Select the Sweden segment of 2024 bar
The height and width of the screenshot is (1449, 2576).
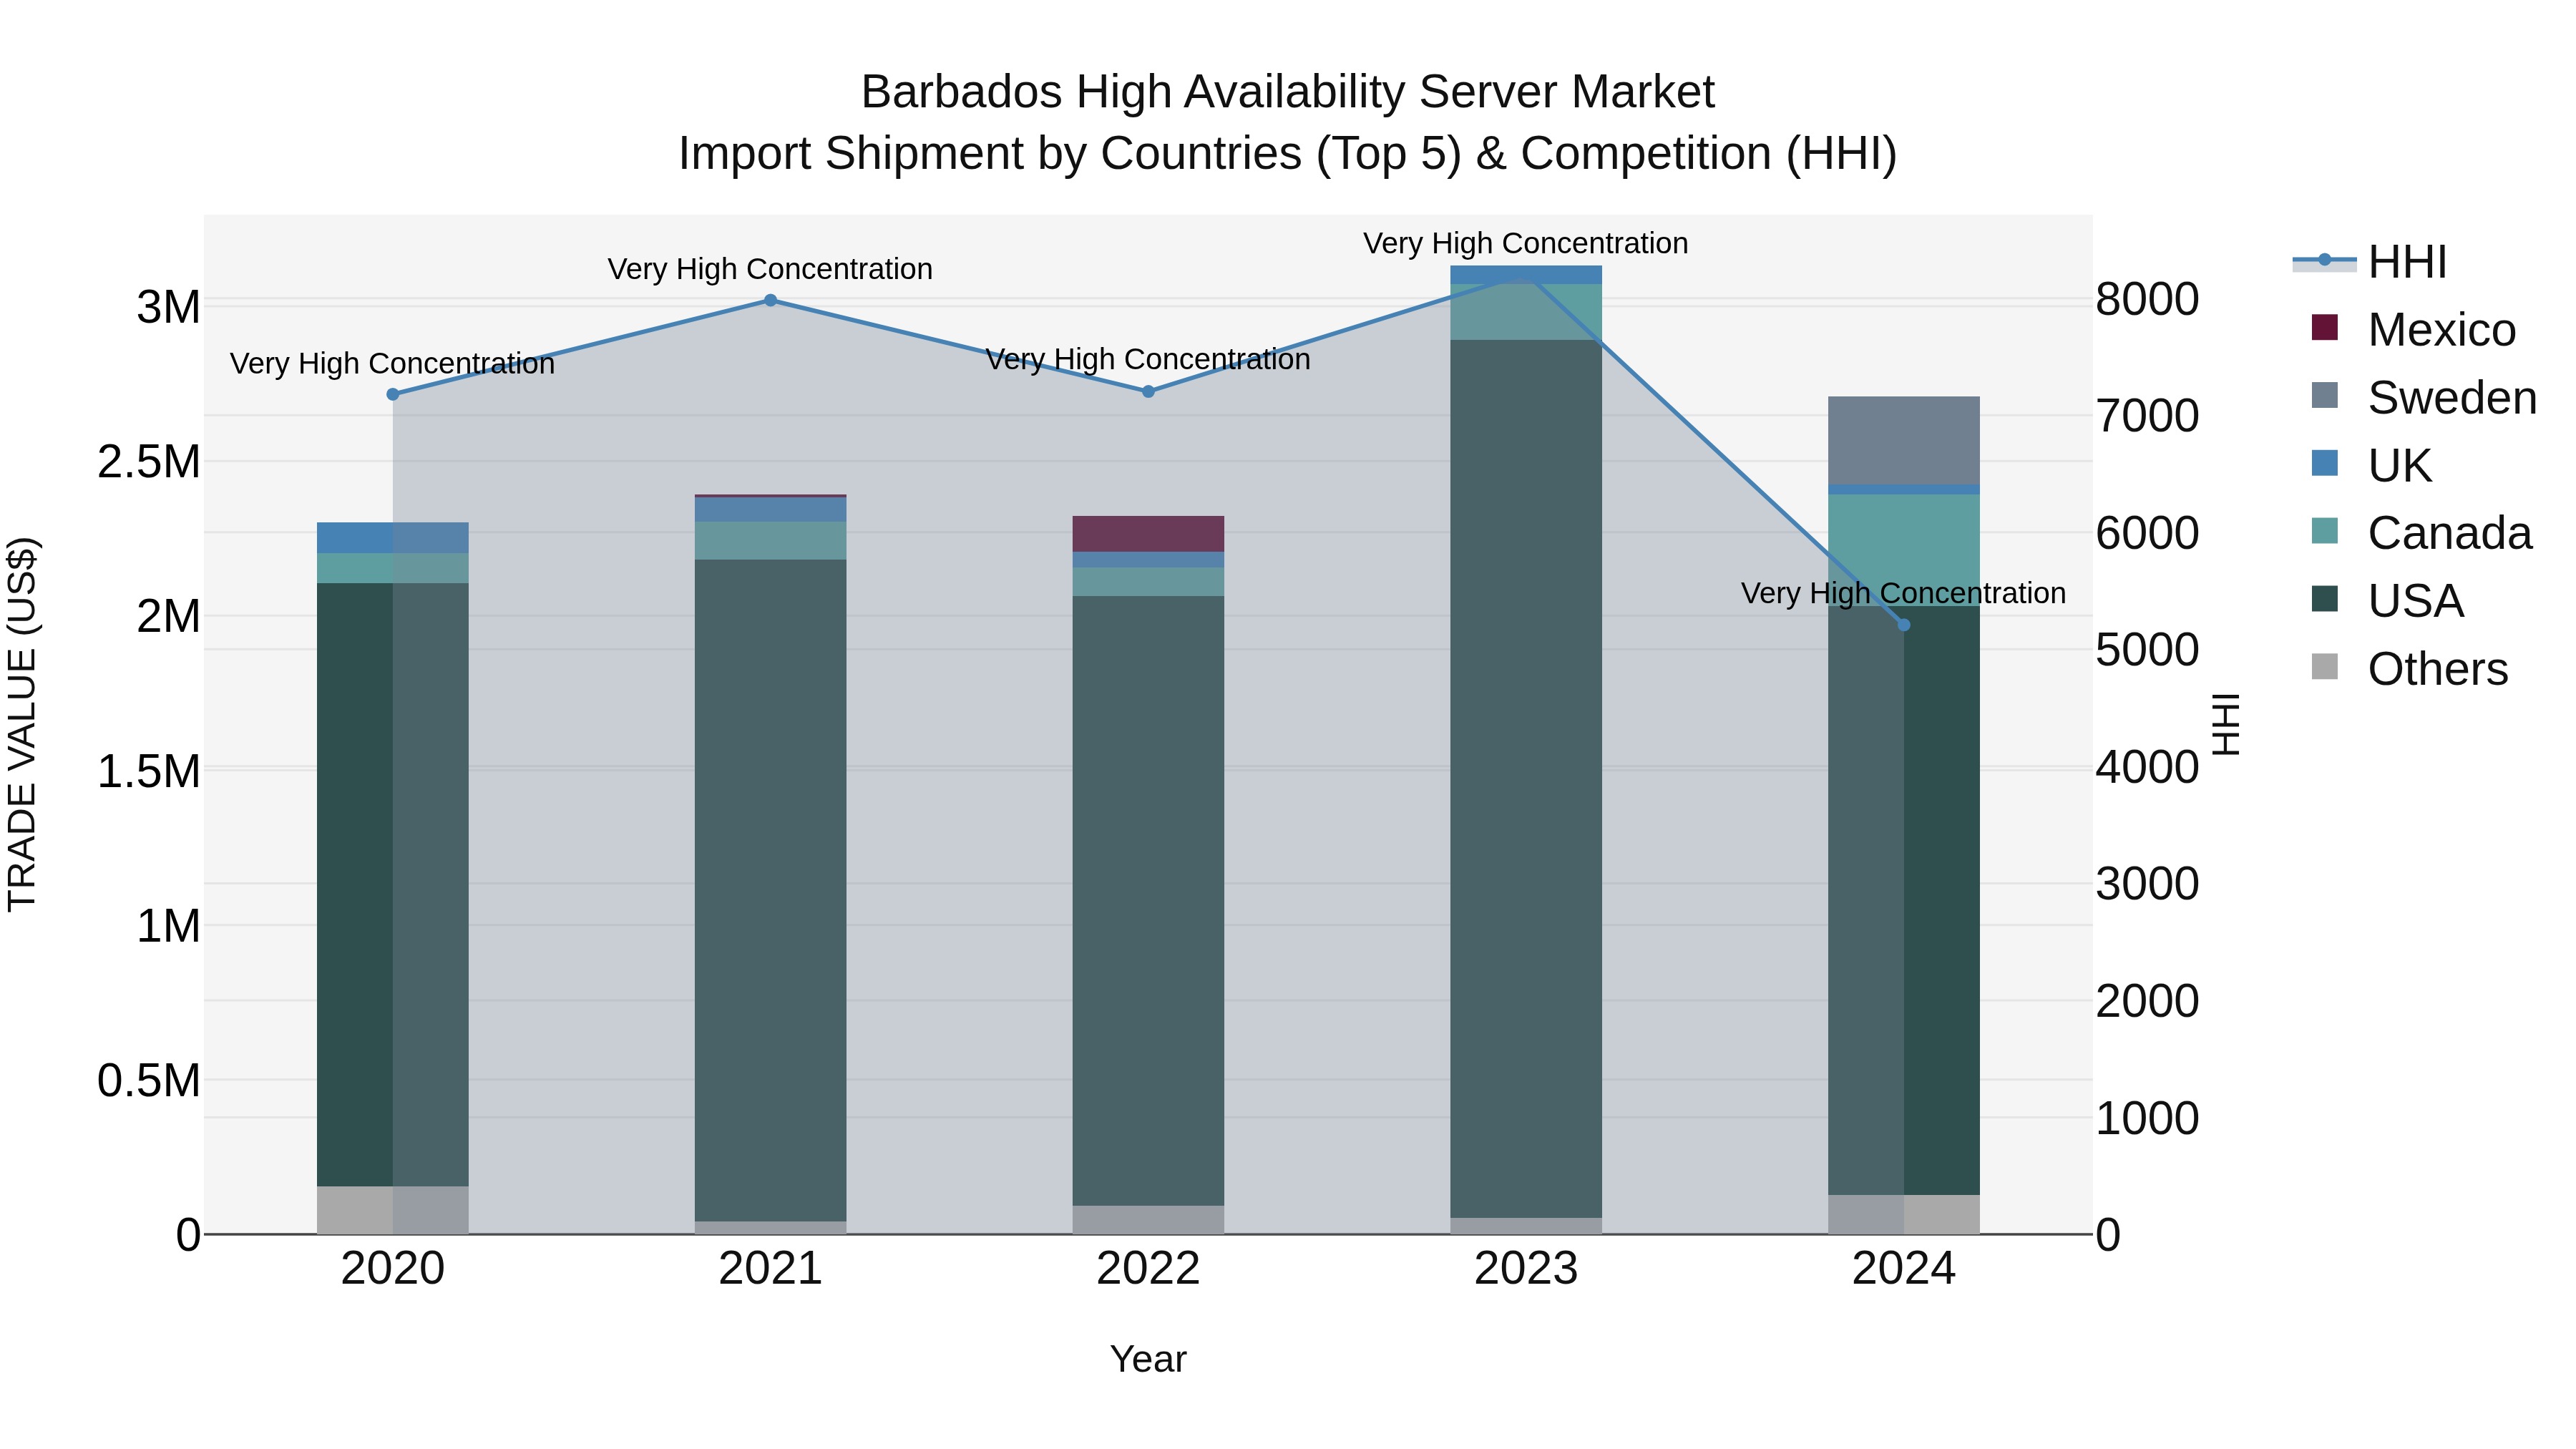point(1904,441)
